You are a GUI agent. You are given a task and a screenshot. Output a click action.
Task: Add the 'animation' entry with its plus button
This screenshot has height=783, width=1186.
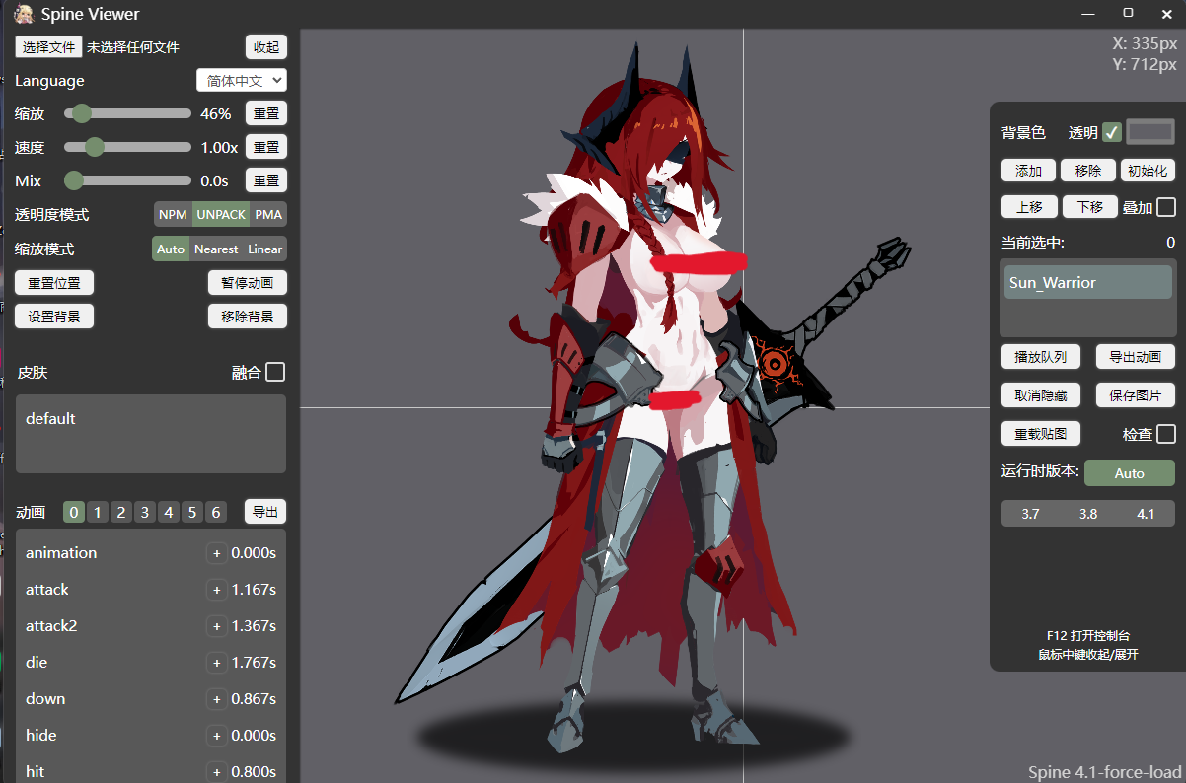(x=216, y=553)
